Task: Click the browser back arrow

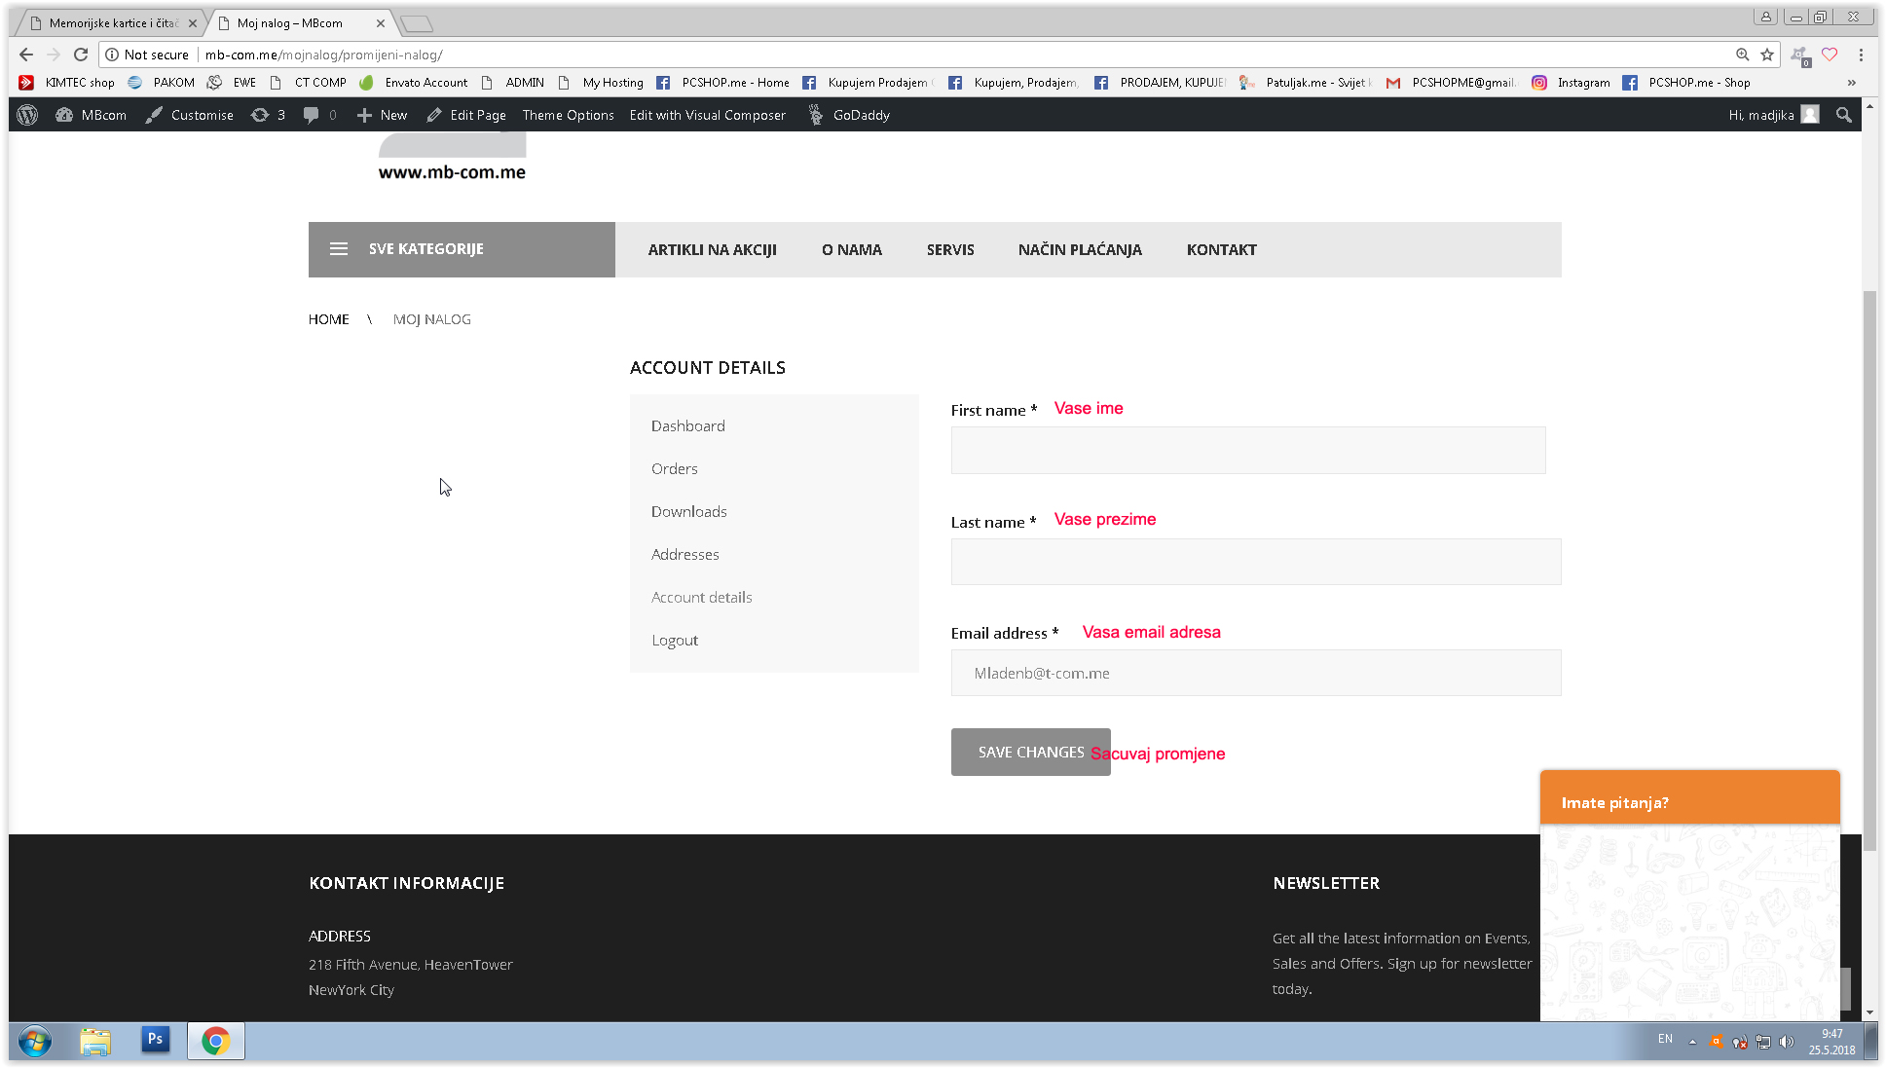Action: [x=26, y=55]
